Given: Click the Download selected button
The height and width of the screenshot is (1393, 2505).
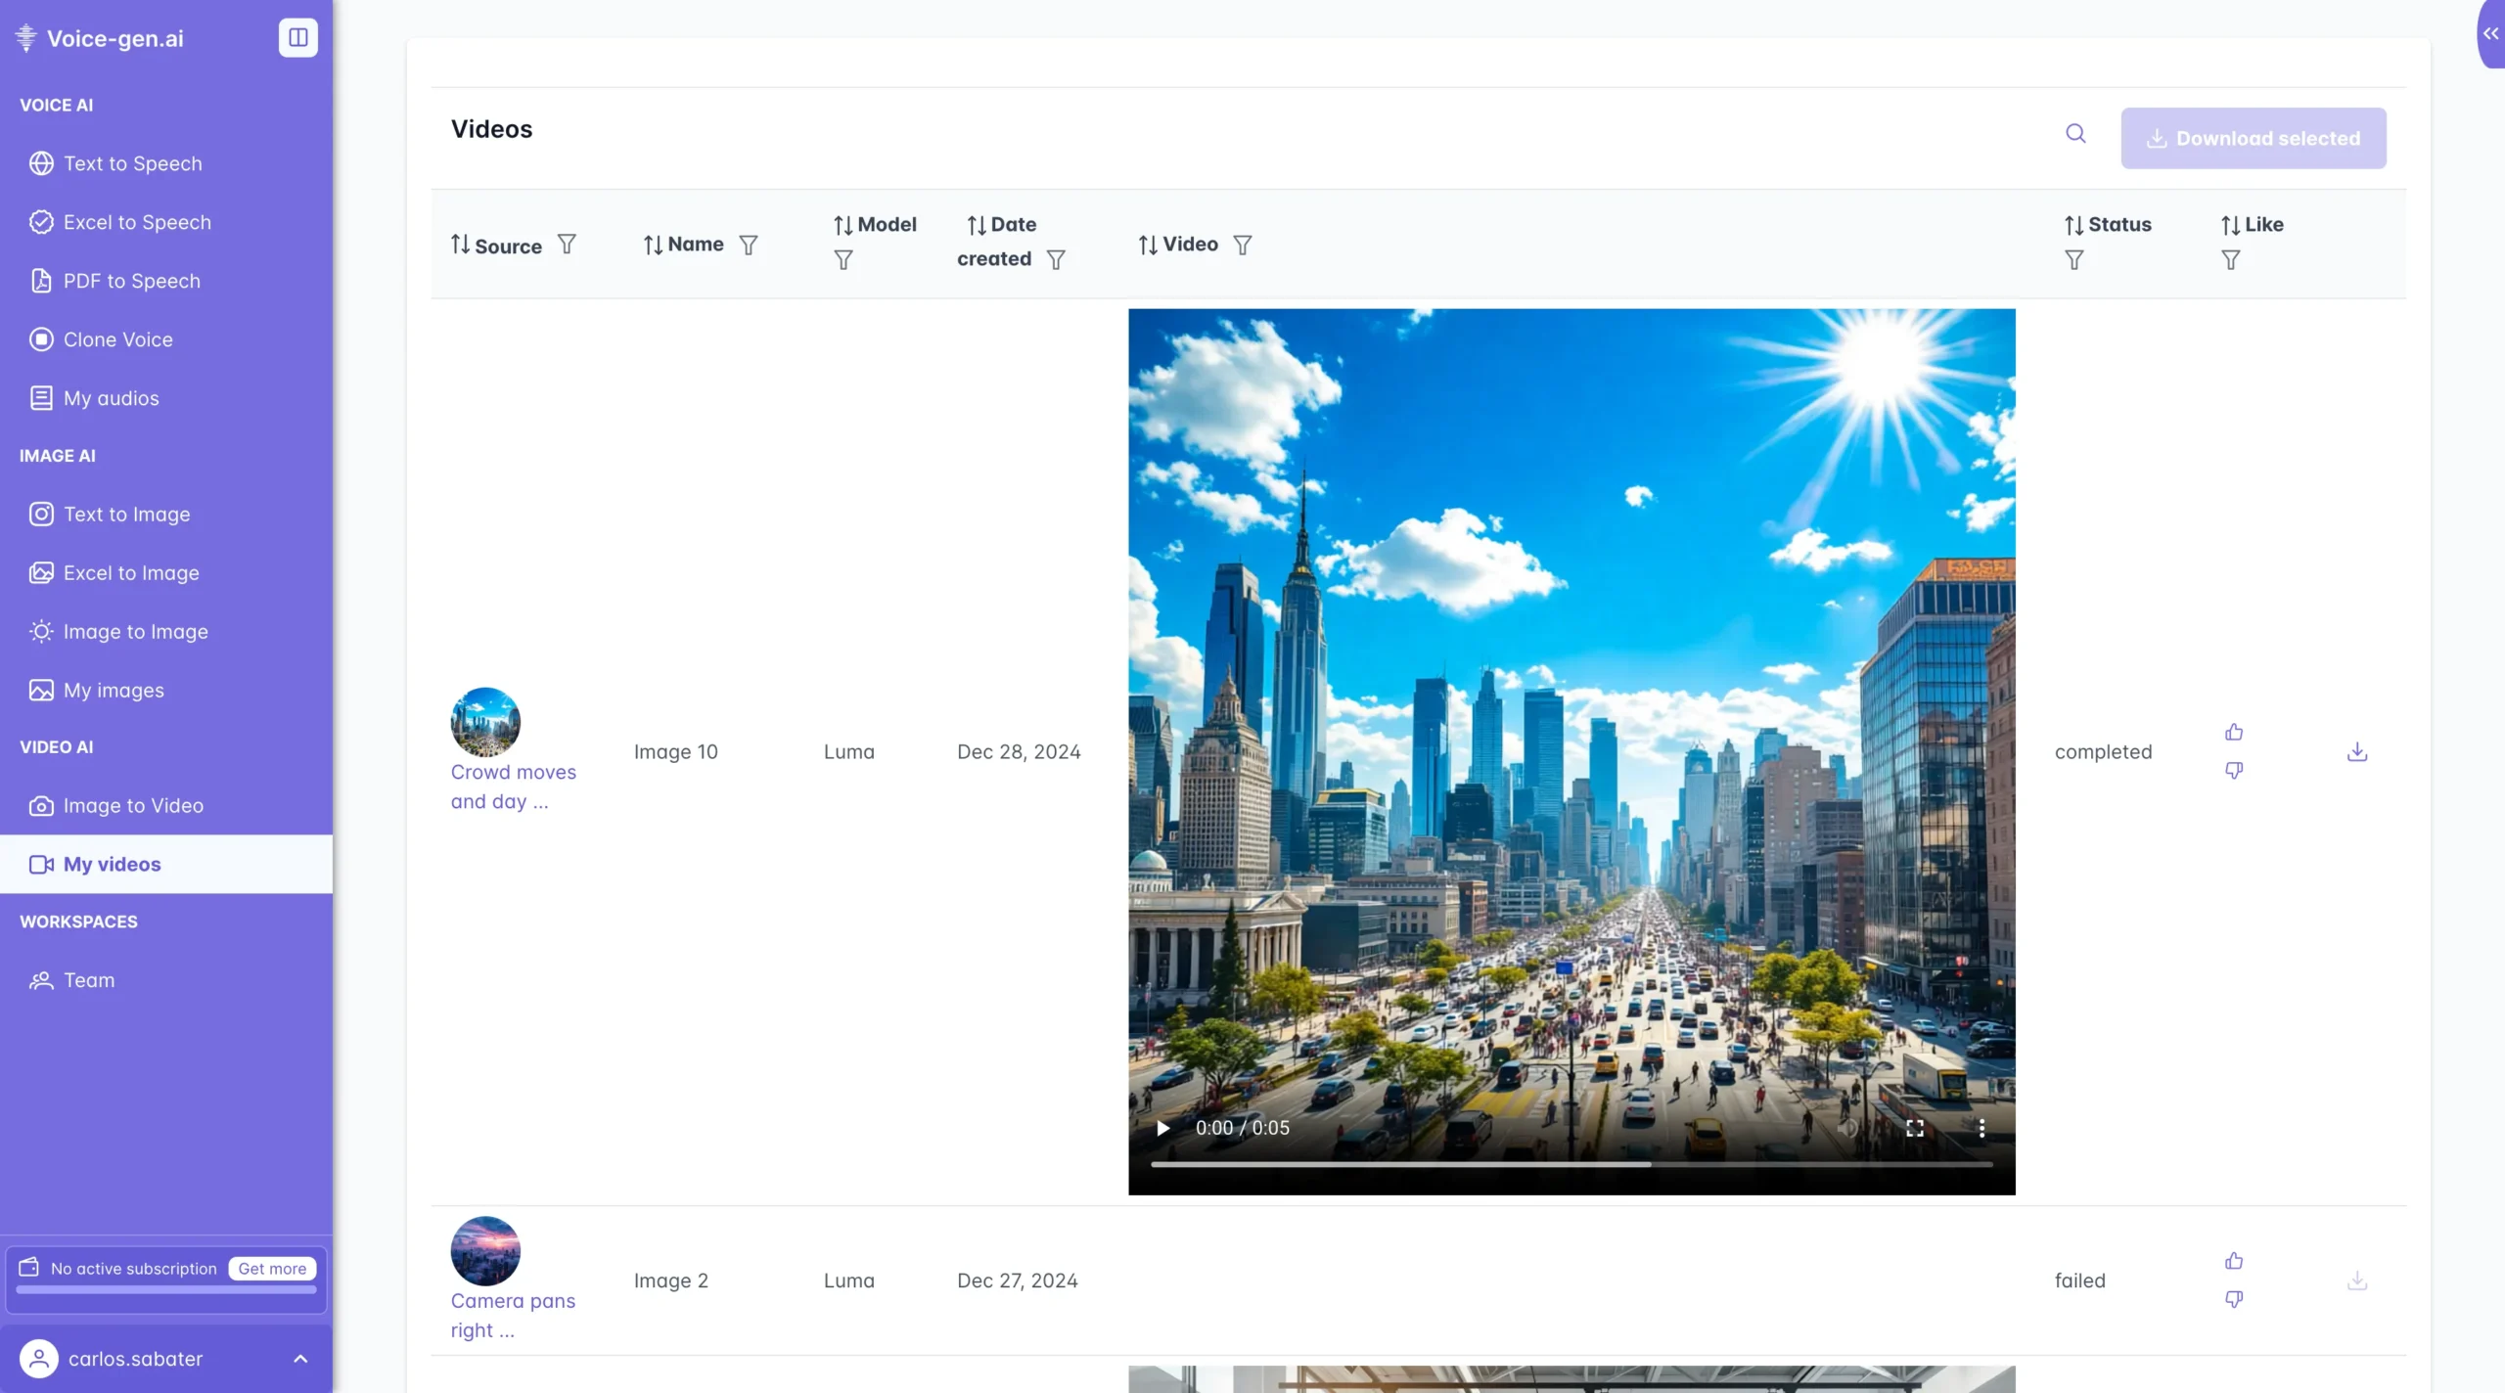Looking at the screenshot, I should pyautogui.click(x=2253, y=137).
